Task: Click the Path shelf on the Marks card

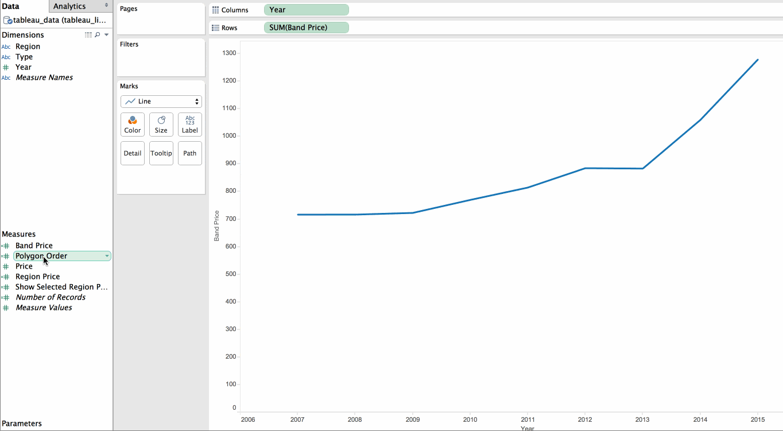Action: pos(189,153)
